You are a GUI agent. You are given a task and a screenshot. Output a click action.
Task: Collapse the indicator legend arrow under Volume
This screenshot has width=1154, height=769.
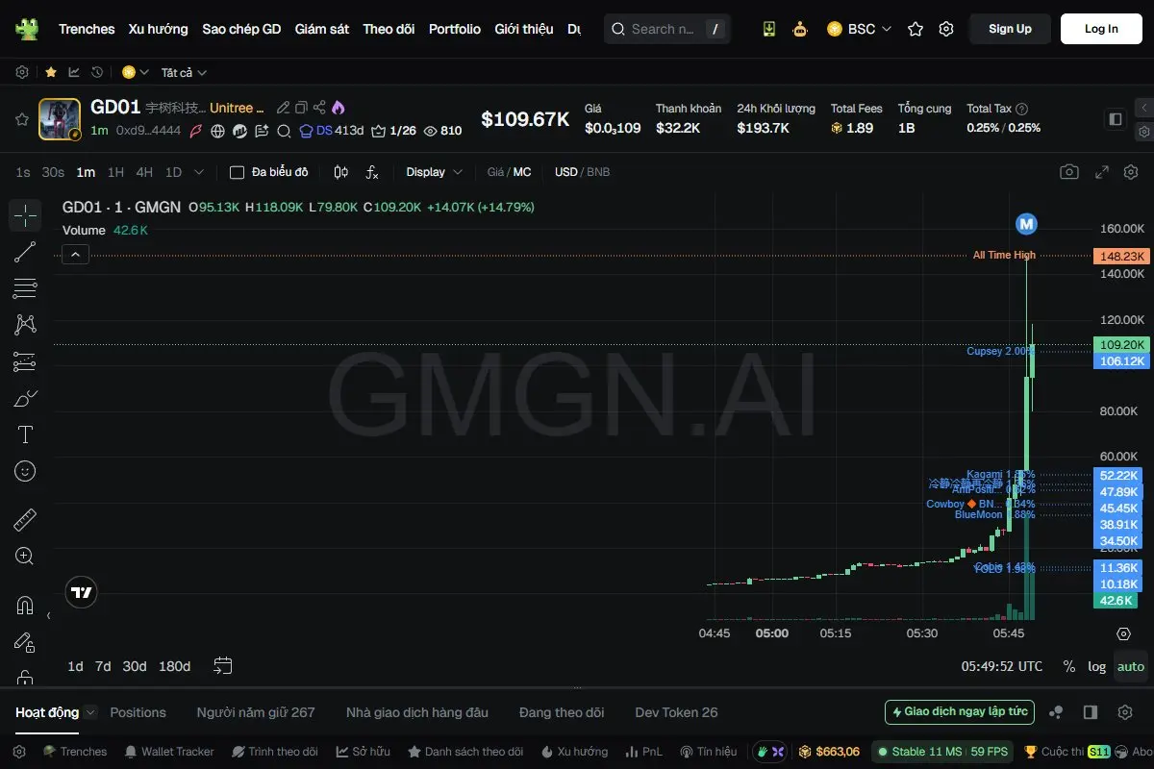76,254
